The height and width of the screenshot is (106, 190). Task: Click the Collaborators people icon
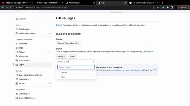point(17,29)
